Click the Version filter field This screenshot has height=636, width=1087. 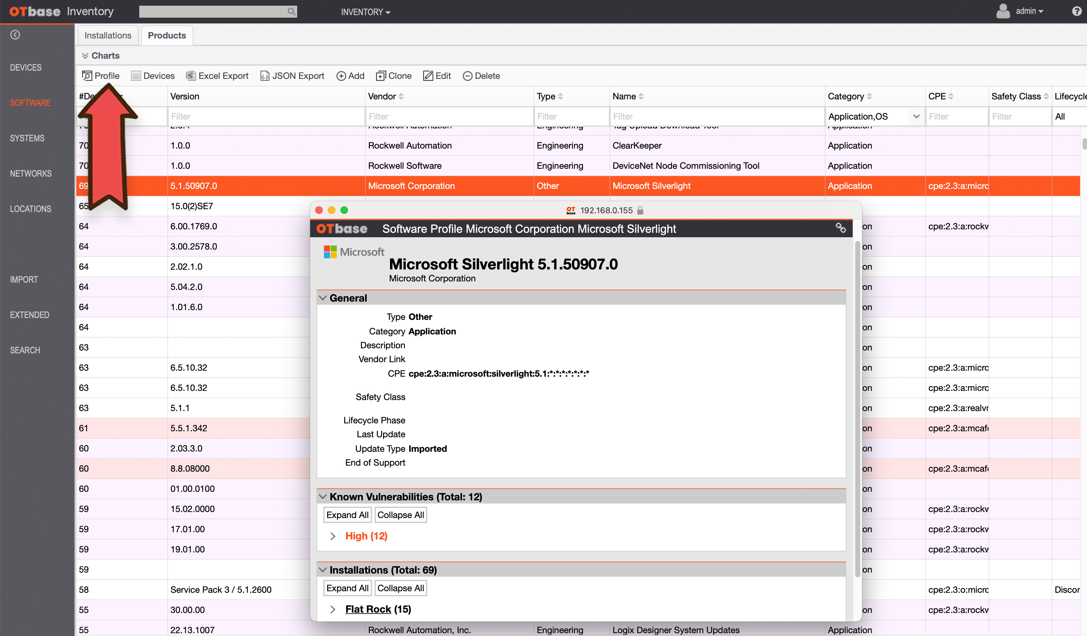coord(266,116)
